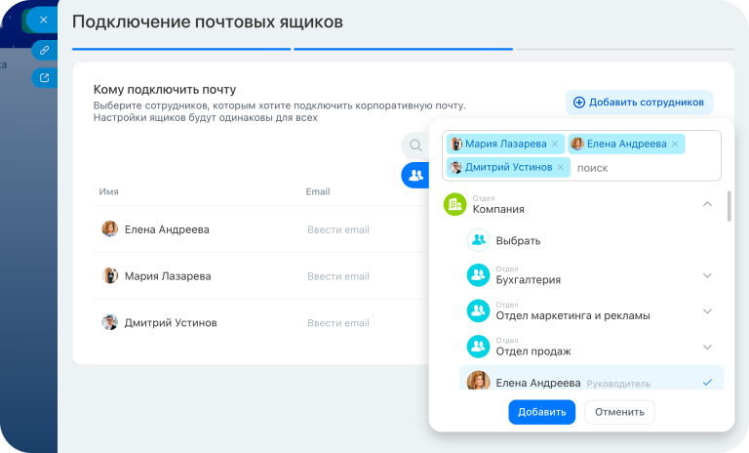Collapse the Компания department section
Screen dimensions: 749x453
click(x=707, y=204)
